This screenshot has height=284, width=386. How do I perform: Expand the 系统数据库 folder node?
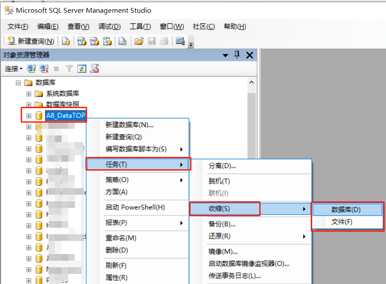[x=29, y=94]
